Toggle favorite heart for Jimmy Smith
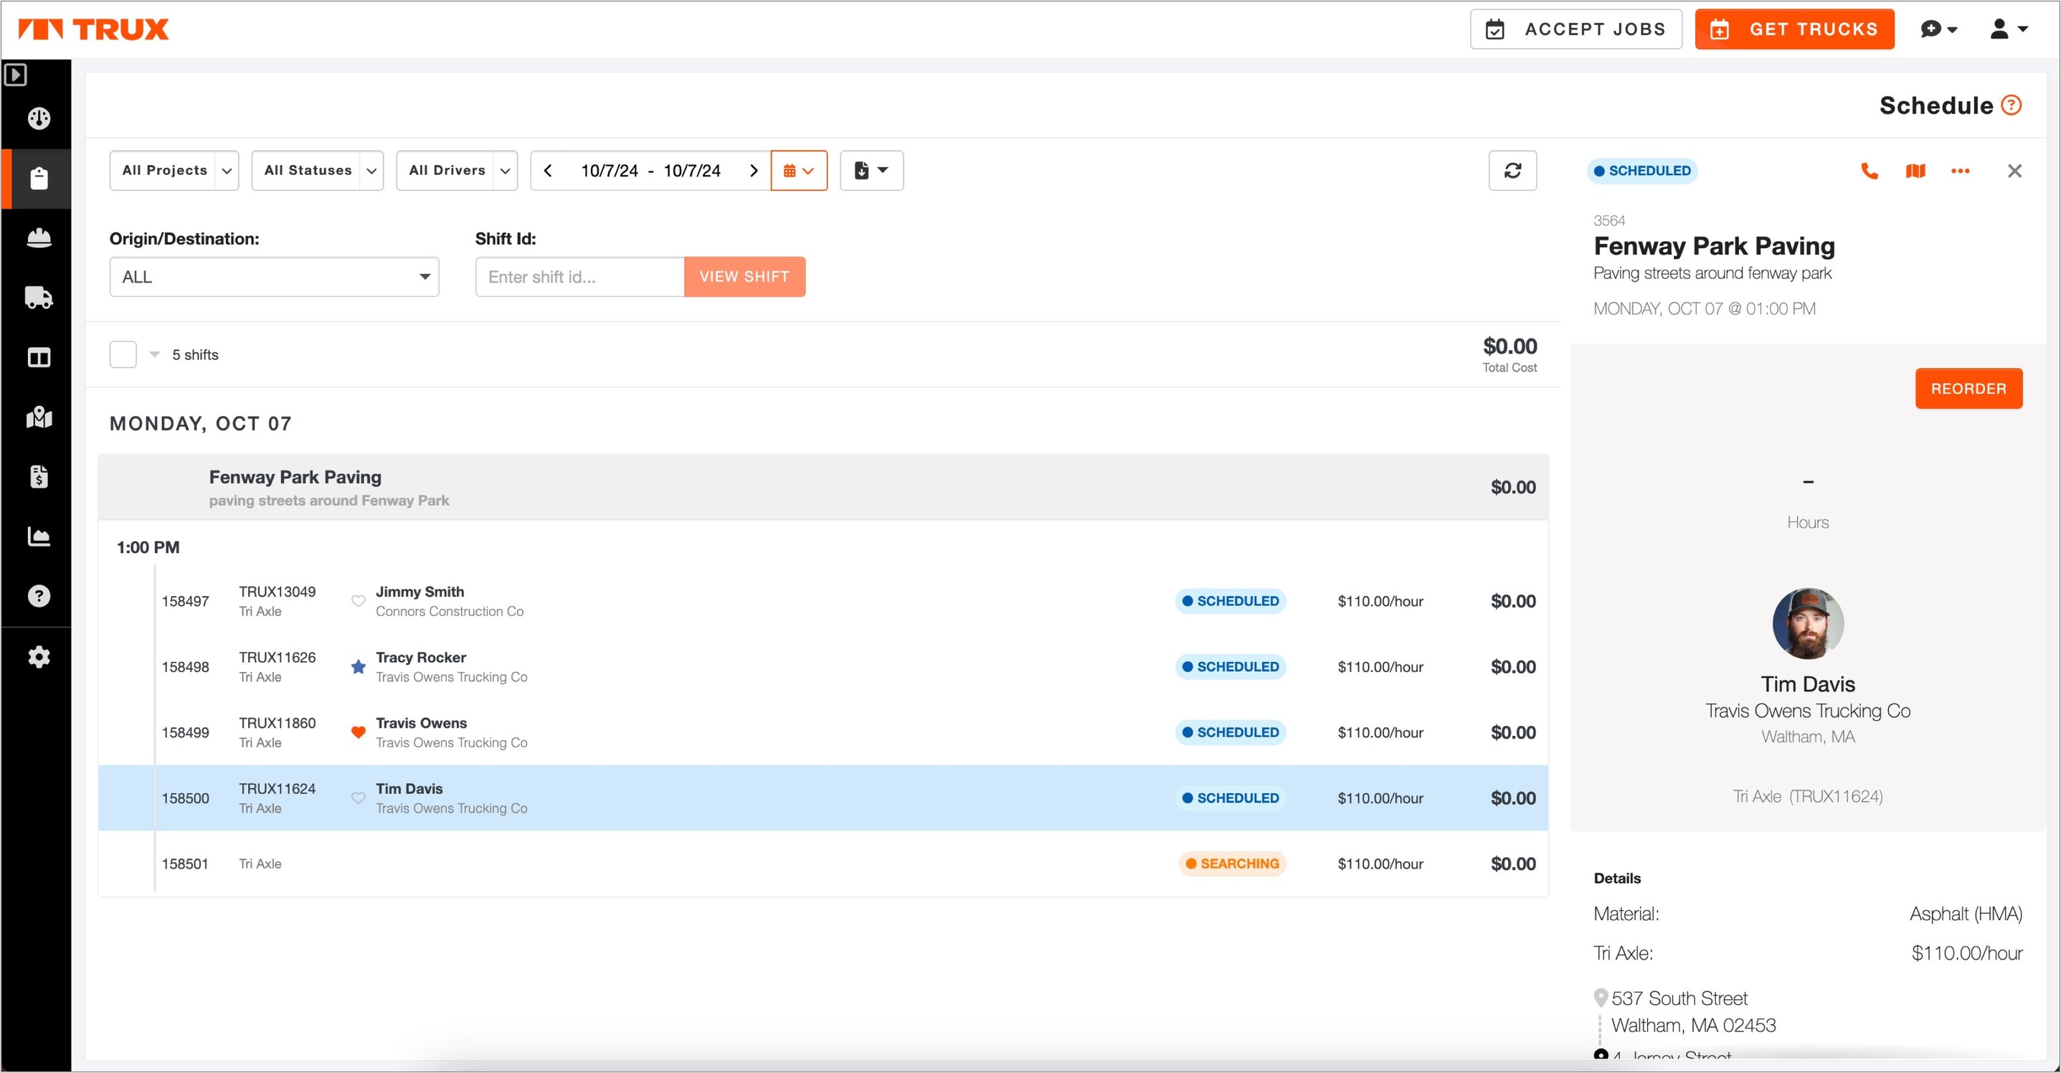 click(359, 601)
